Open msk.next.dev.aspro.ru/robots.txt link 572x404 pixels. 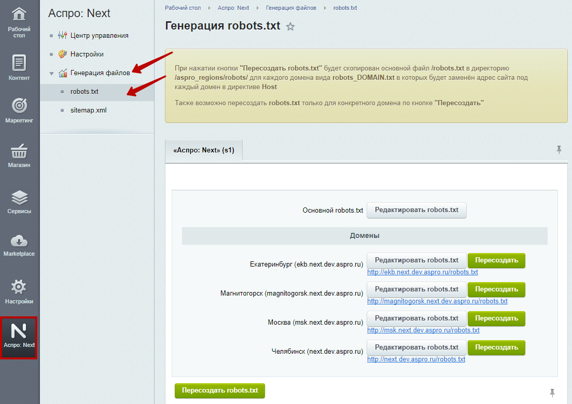click(x=423, y=330)
